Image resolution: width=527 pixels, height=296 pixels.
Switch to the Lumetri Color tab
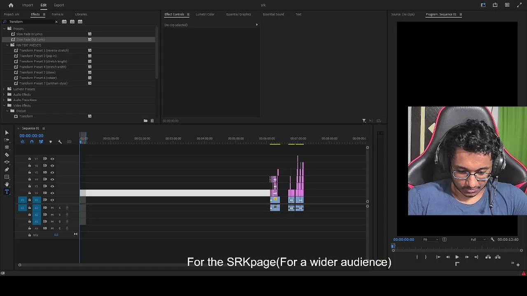pyautogui.click(x=205, y=14)
